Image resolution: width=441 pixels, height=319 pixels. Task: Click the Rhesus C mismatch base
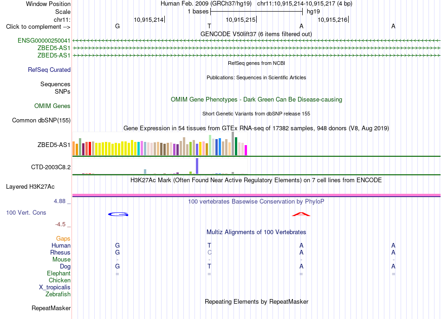(x=209, y=252)
